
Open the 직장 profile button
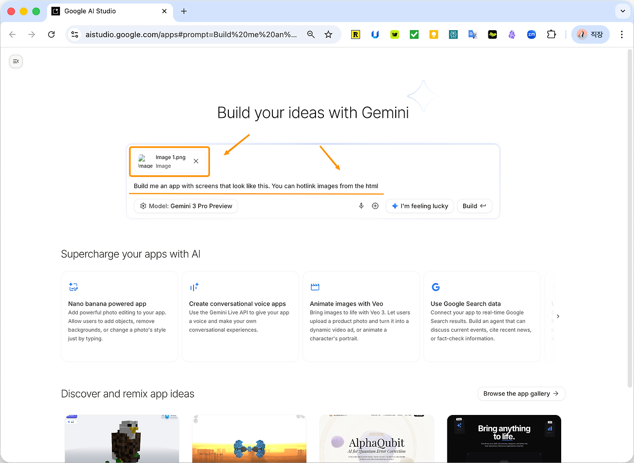(x=590, y=35)
